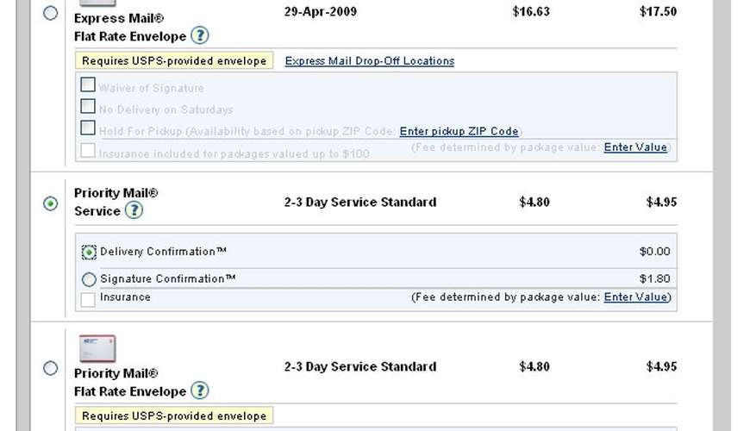Viewport: 756px width, 431px height.
Task: Tick the Waiver of Signature checkbox
Action: point(88,84)
